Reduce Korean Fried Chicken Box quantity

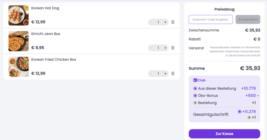(x=151, y=74)
